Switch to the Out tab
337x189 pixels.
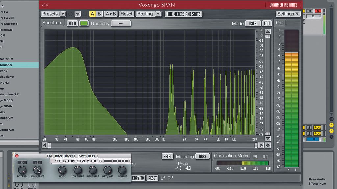(x=280, y=23)
